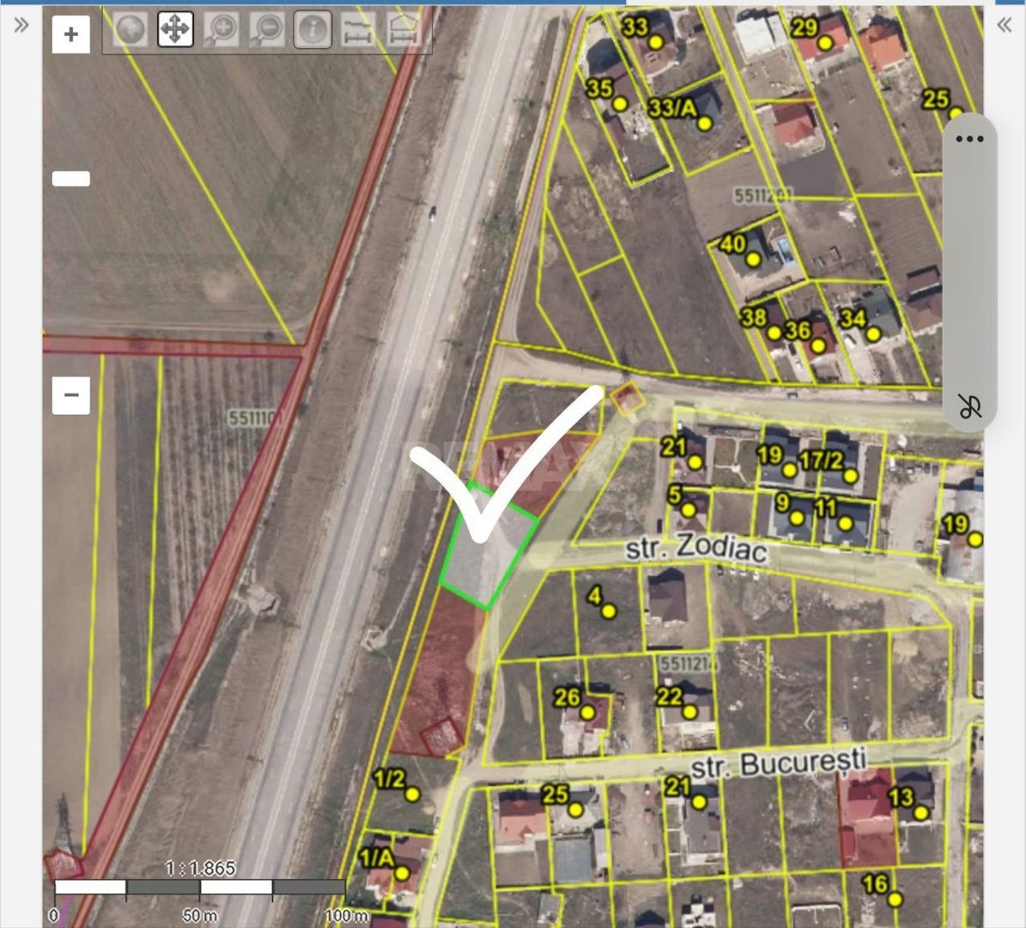Screen dimensions: 1026x928
Task: Click the 1 : 1.865 scale text
Action: click(x=200, y=869)
